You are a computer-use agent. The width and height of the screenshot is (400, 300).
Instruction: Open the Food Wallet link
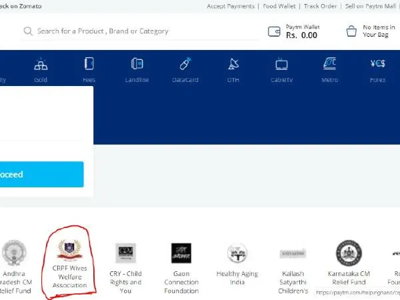pyautogui.click(x=279, y=7)
